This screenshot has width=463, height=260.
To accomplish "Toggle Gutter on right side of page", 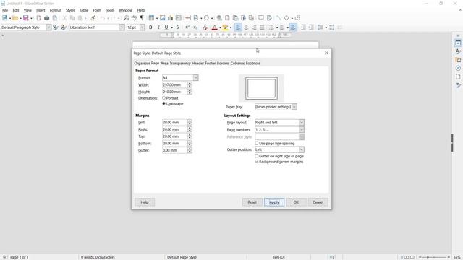I will point(257,156).
